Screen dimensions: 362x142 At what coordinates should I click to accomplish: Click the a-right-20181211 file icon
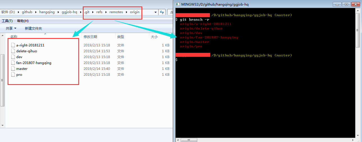pyautogui.click(x=13, y=45)
